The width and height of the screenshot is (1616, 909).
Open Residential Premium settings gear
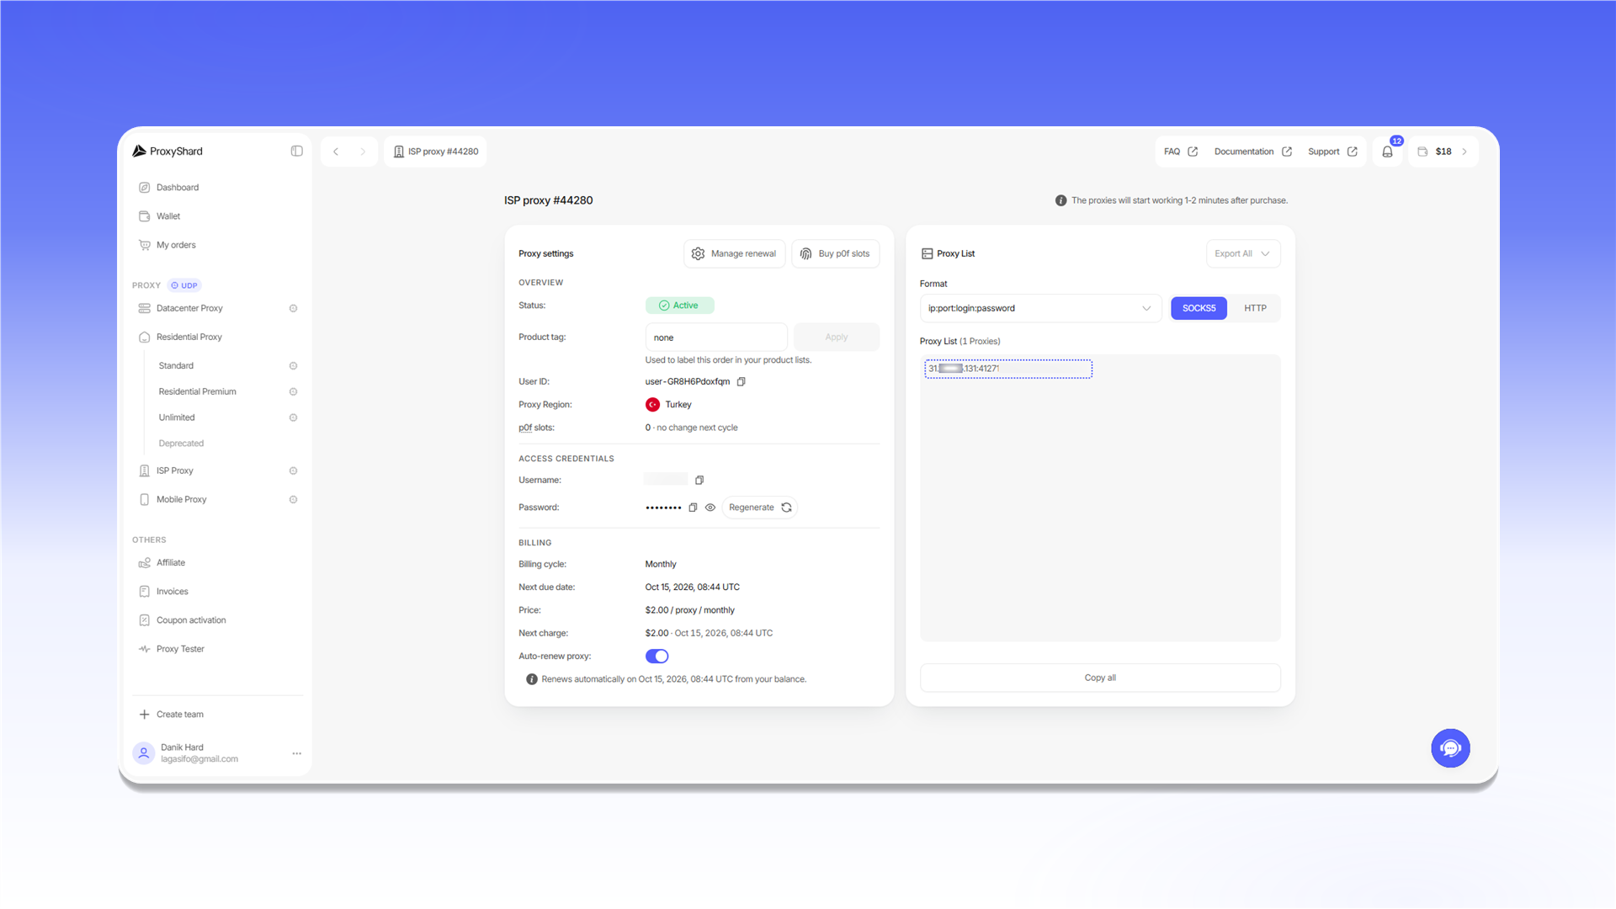[293, 392]
